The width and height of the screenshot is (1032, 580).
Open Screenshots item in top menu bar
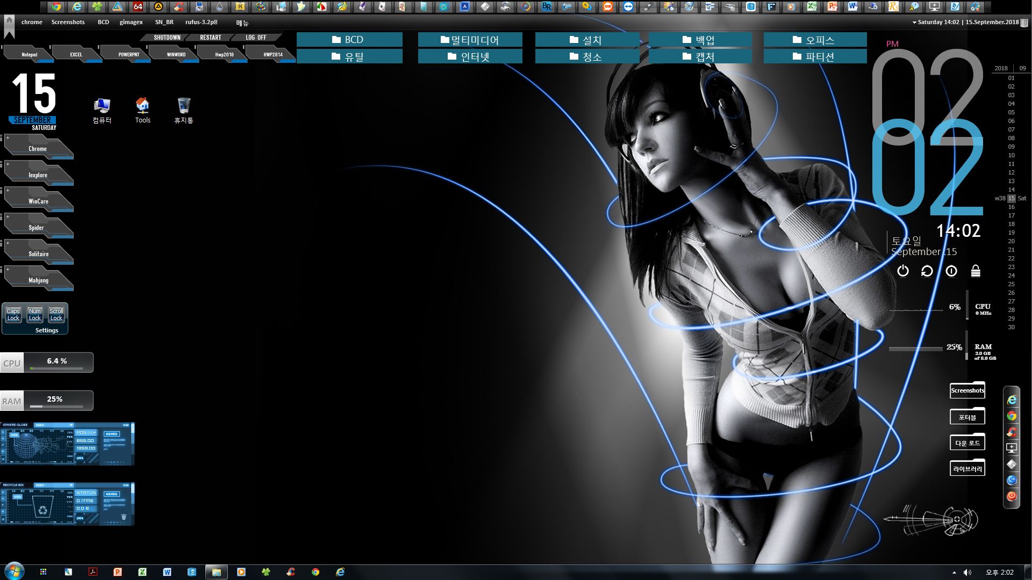(x=68, y=22)
